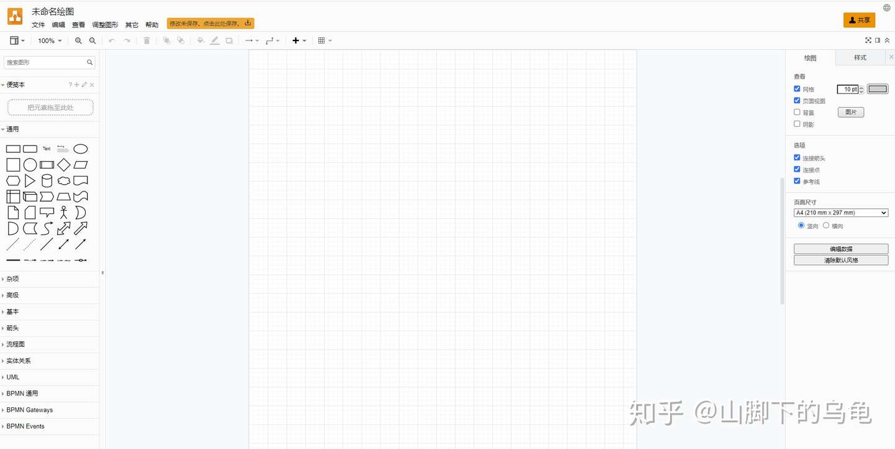This screenshot has height=449, width=895.
Task: Expand the UML shape category
Action: coord(50,377)
